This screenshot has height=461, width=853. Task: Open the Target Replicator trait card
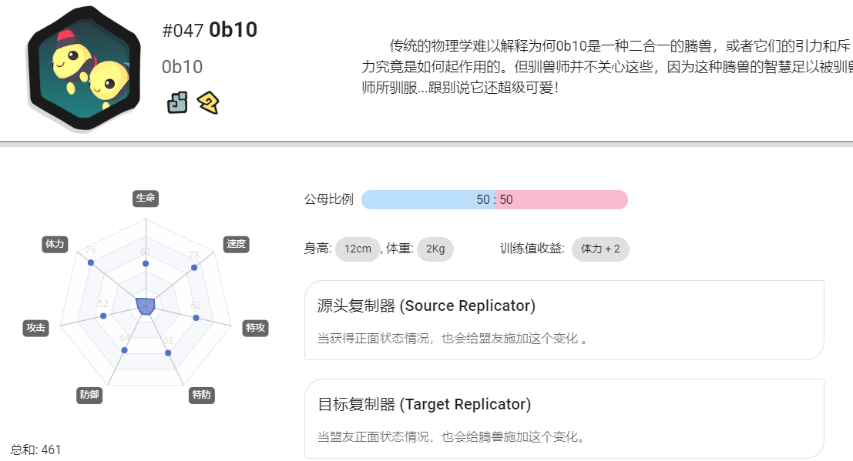(564, 419)
